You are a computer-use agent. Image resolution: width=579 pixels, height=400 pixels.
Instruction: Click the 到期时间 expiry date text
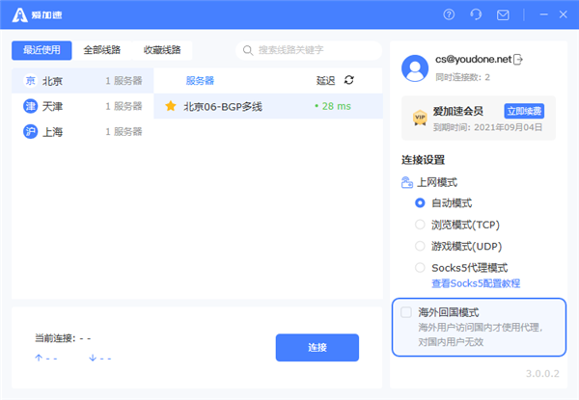[487, 127]
